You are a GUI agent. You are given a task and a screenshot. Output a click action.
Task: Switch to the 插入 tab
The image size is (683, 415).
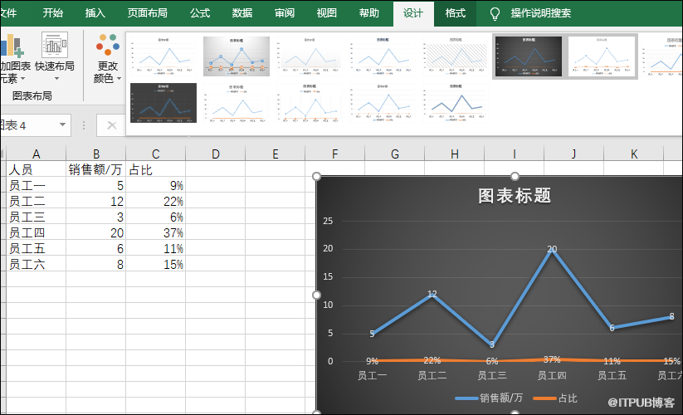[95, 13]
